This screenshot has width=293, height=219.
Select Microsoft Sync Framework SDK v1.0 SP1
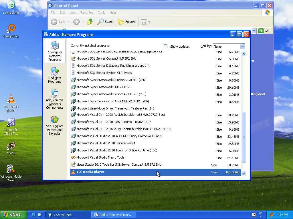156,87
